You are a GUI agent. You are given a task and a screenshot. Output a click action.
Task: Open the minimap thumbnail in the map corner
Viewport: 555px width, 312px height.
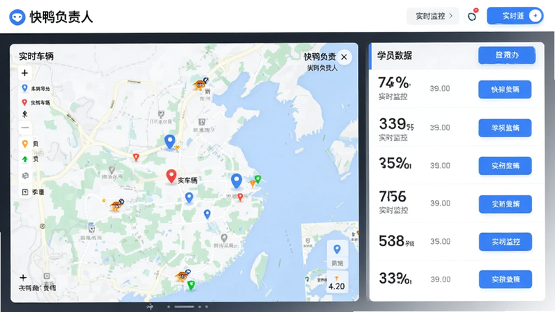[x=330, y=260]
